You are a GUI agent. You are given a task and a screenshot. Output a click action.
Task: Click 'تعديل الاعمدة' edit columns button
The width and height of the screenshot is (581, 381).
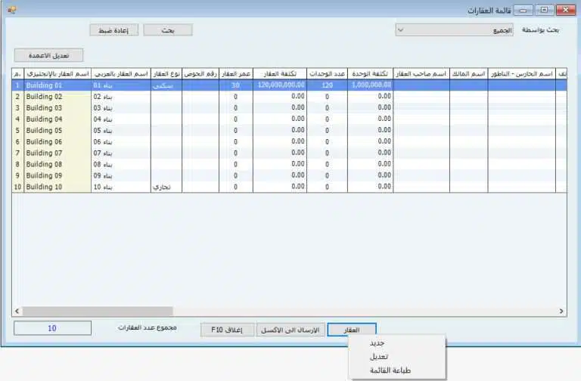48,55
